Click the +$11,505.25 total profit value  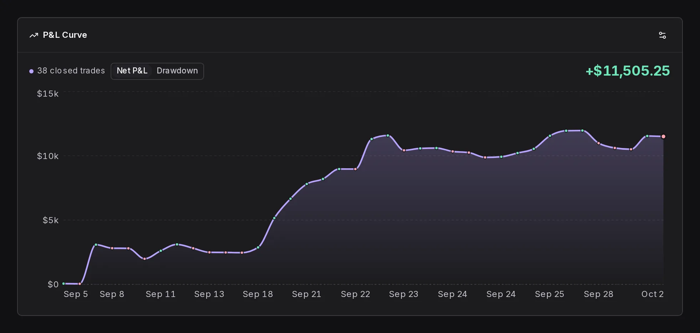[628, 71]
